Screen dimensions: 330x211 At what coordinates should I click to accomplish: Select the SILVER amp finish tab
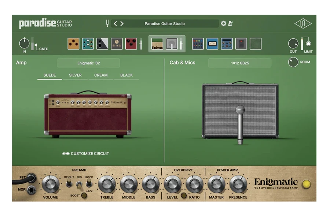click(x=75, y=75)
